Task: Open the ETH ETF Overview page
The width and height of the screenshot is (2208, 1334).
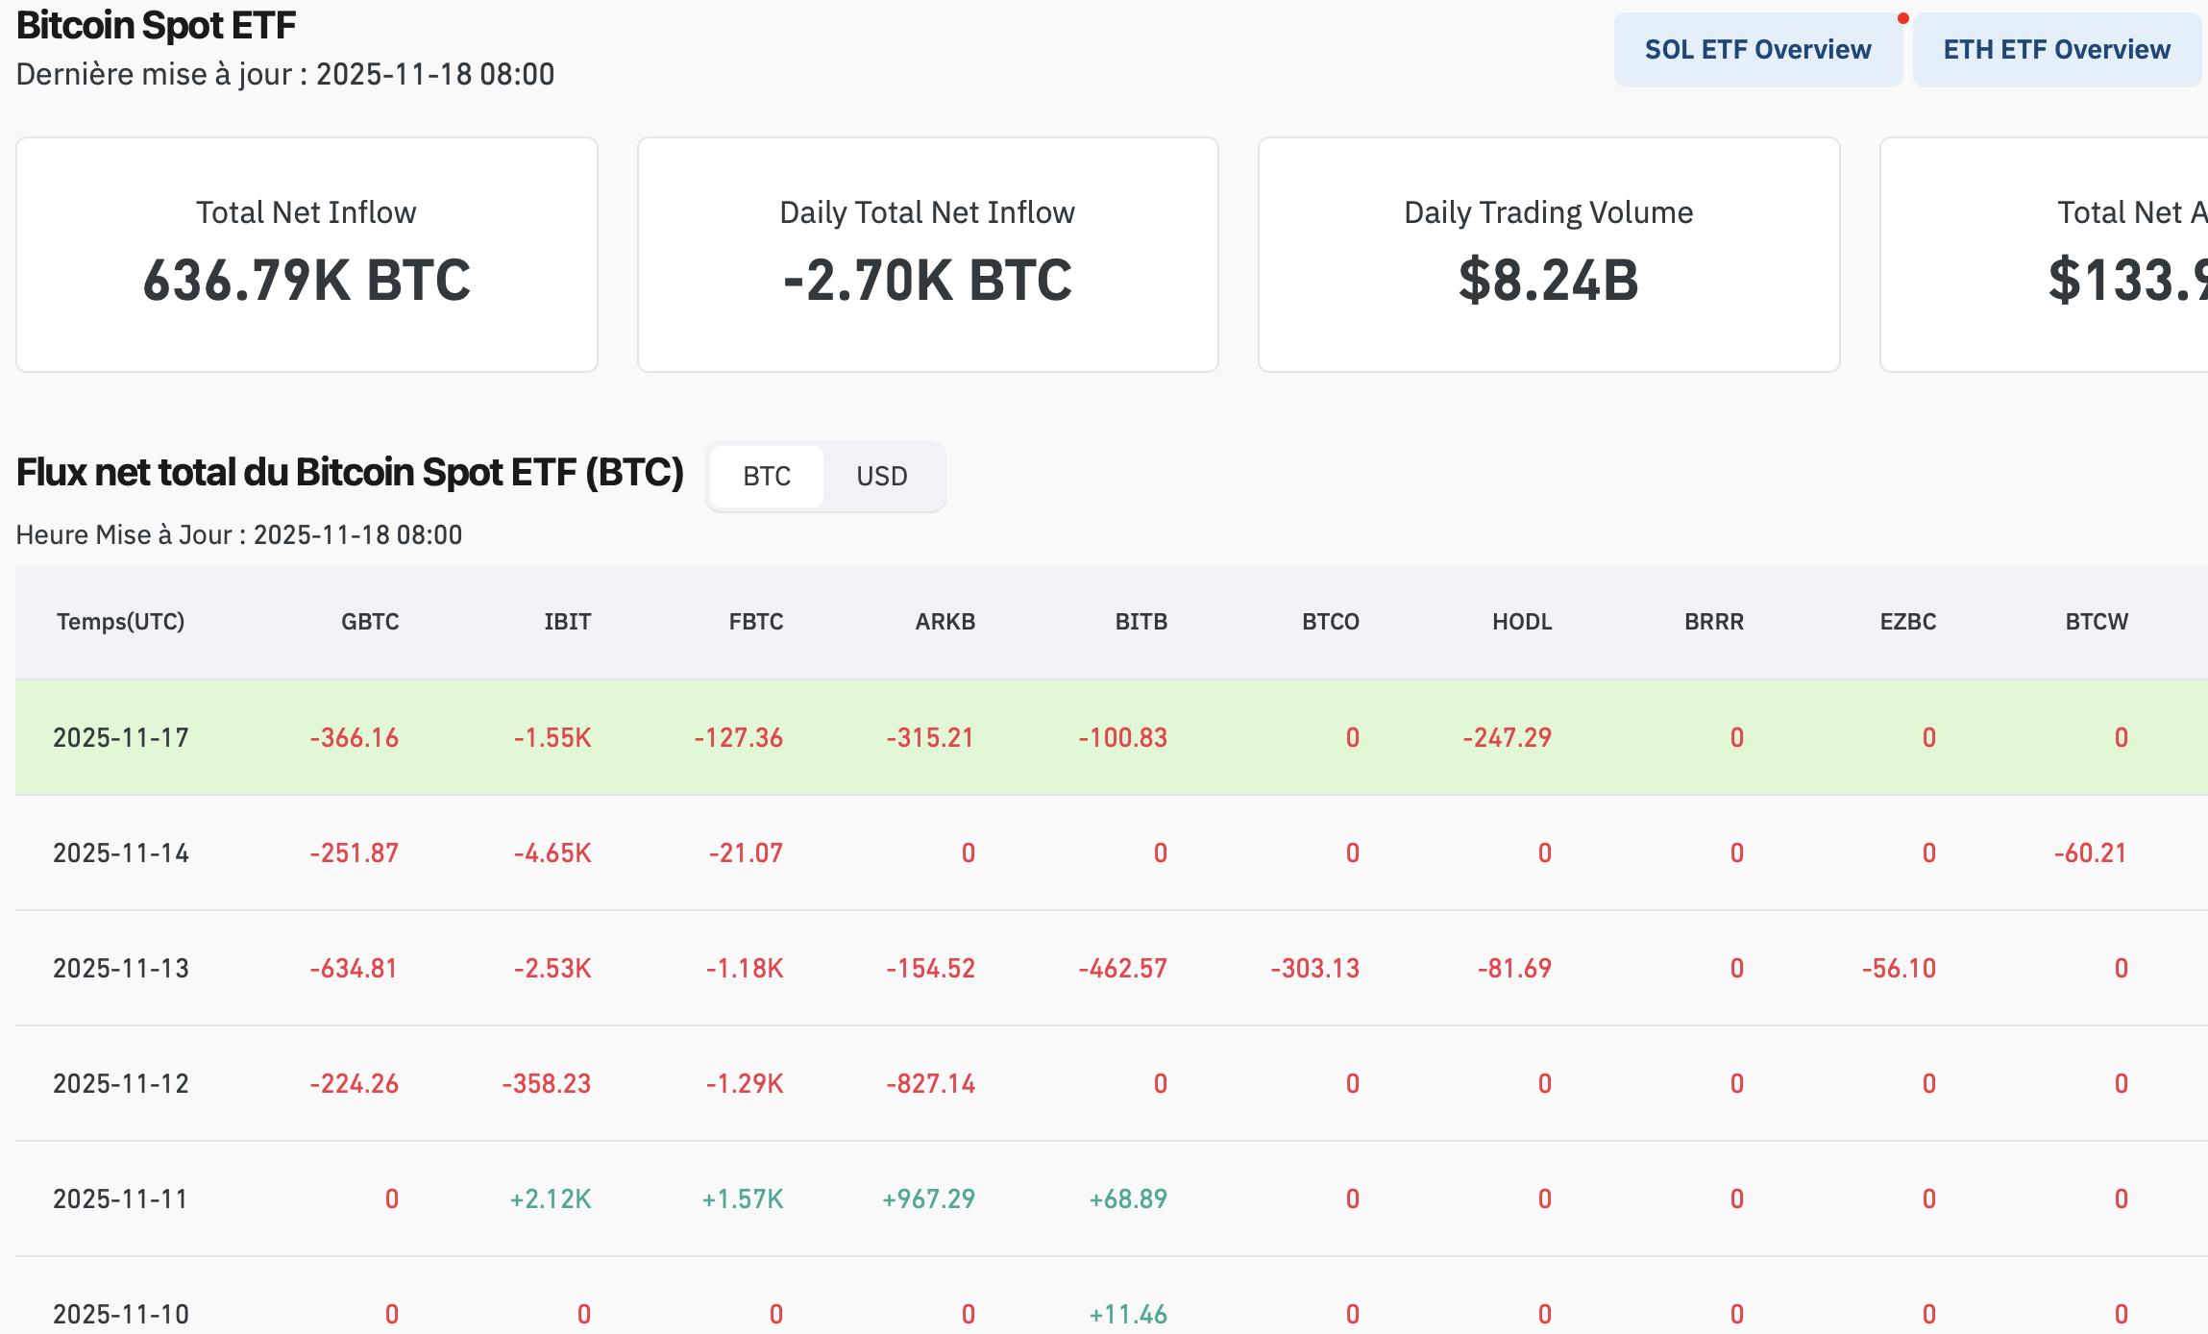Action: (2056, 50)
